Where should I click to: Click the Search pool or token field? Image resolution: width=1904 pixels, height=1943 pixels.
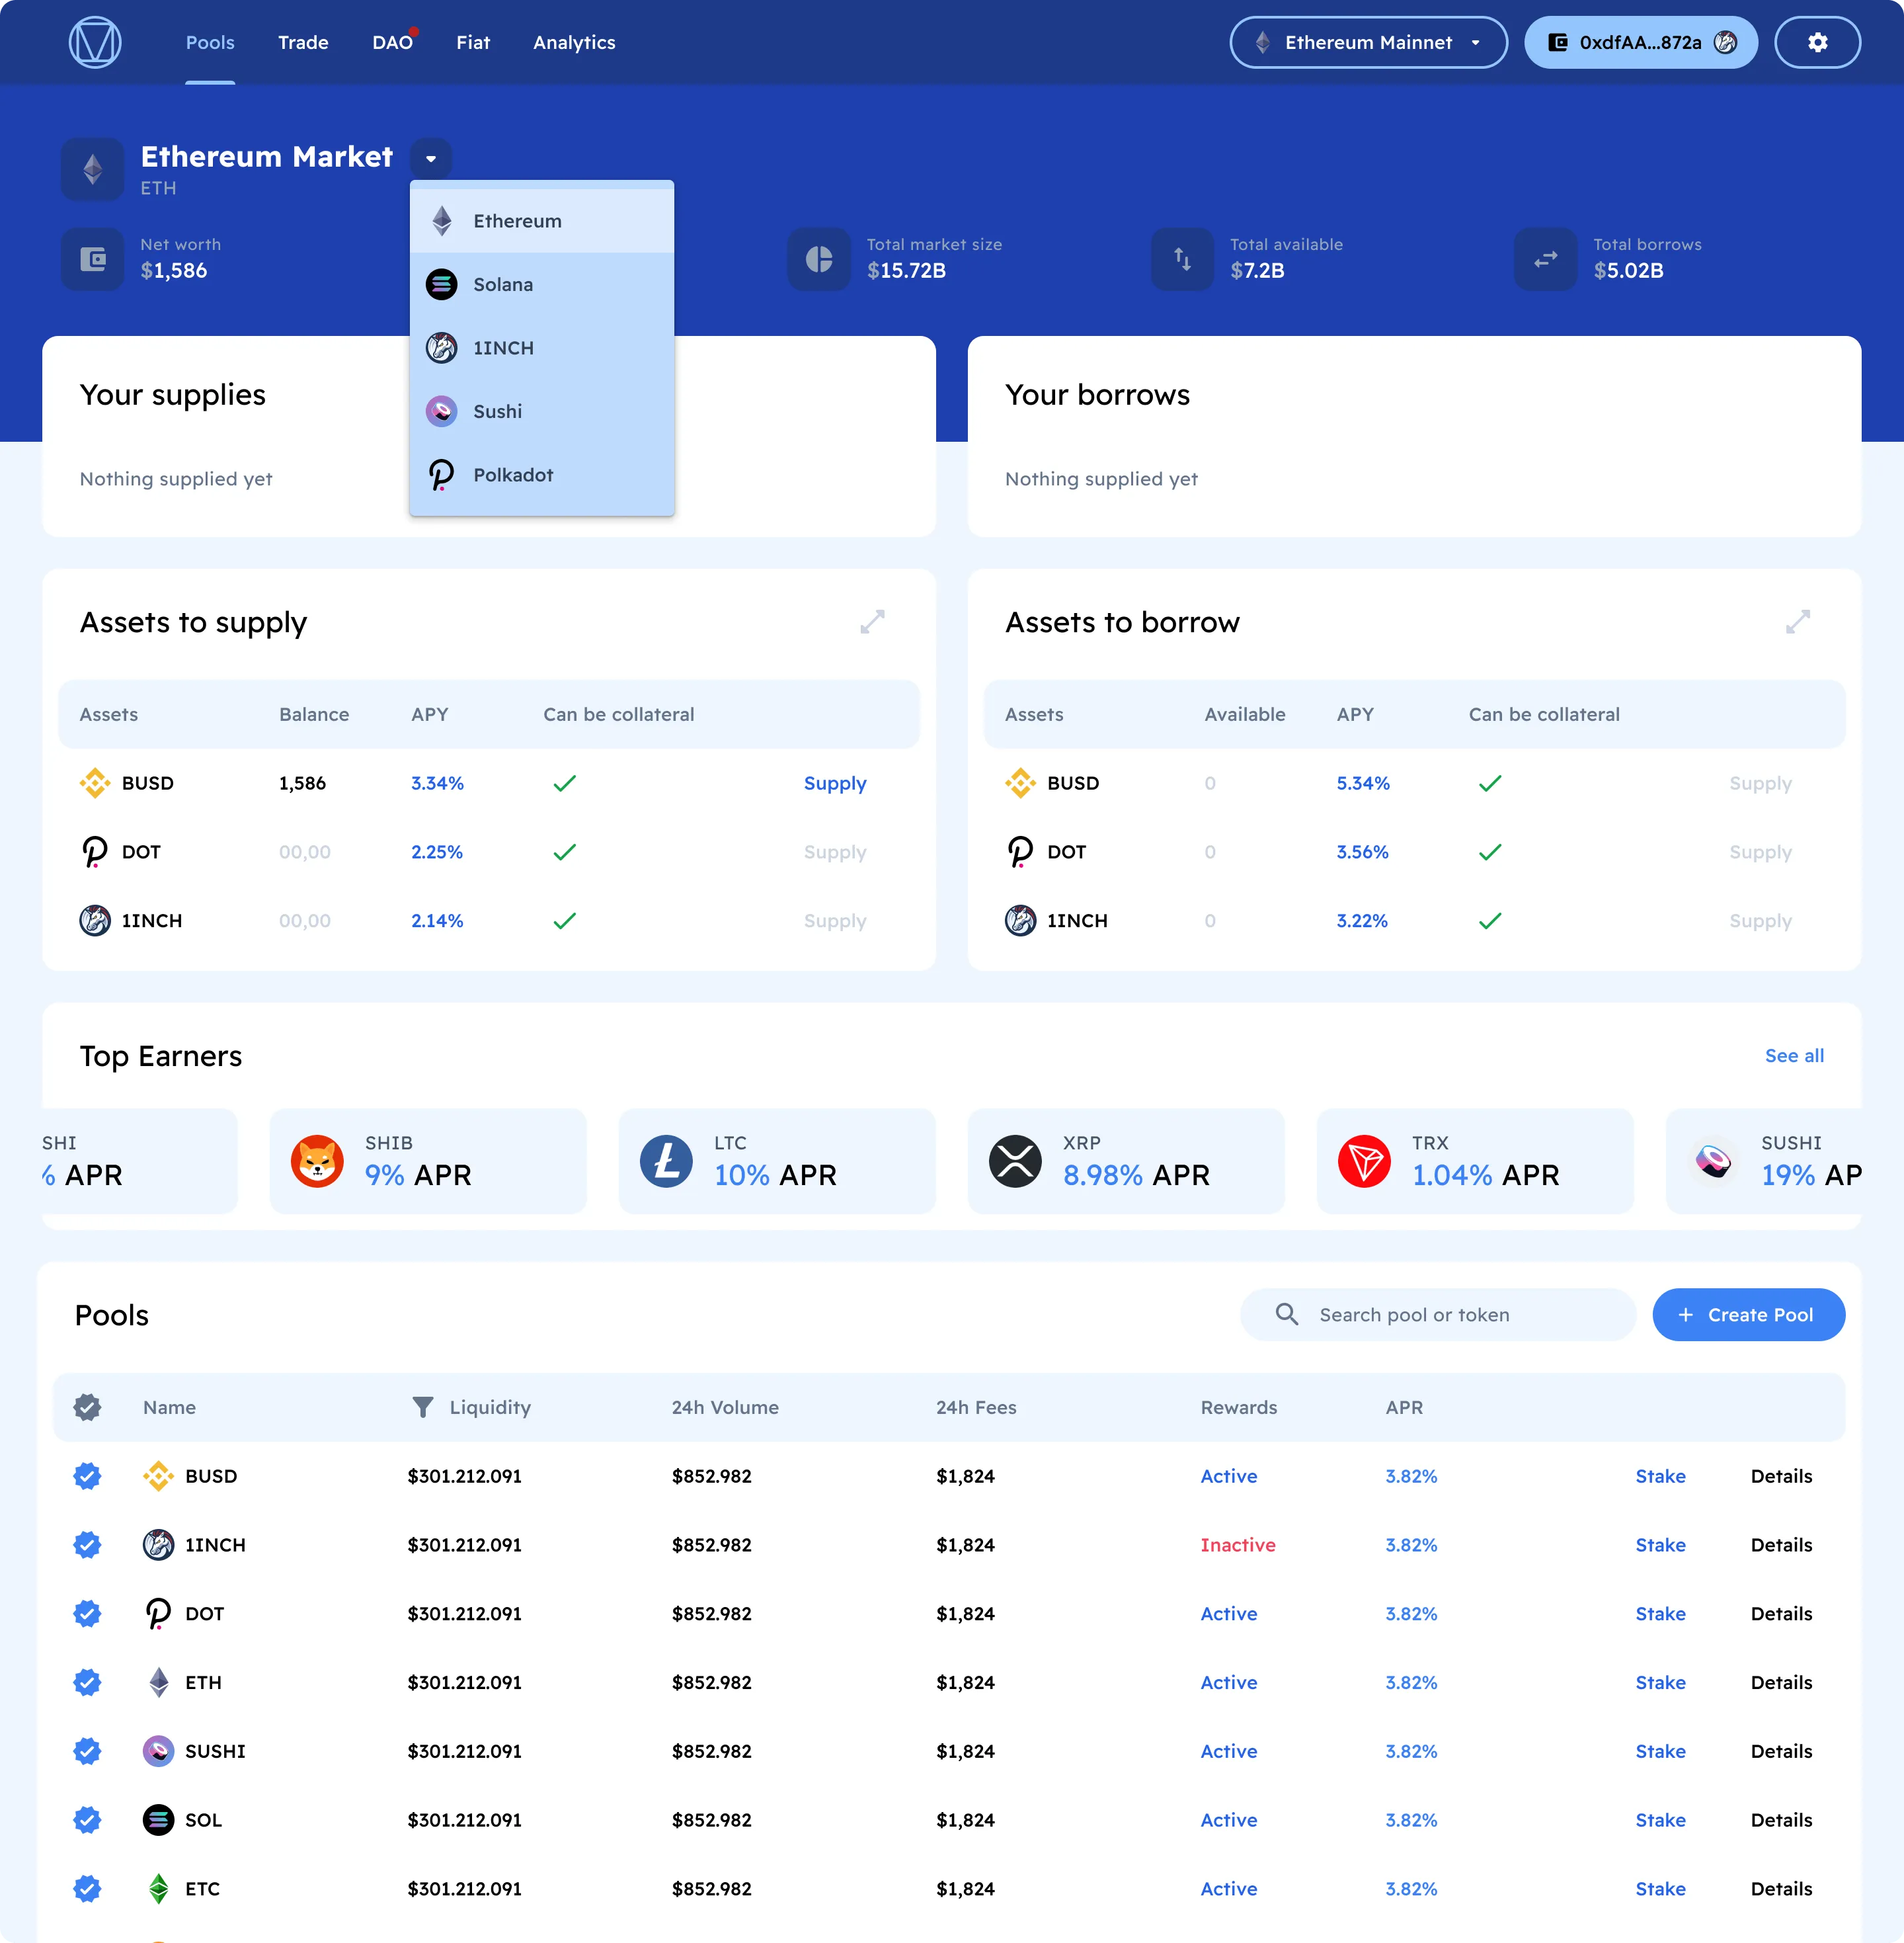[x=1438, y=1313]
